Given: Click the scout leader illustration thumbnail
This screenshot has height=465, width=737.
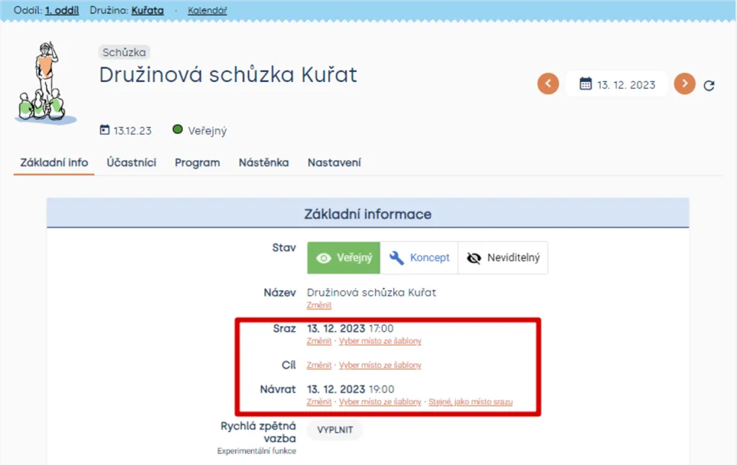Looking at the screenshot, I should coord(45,83).
